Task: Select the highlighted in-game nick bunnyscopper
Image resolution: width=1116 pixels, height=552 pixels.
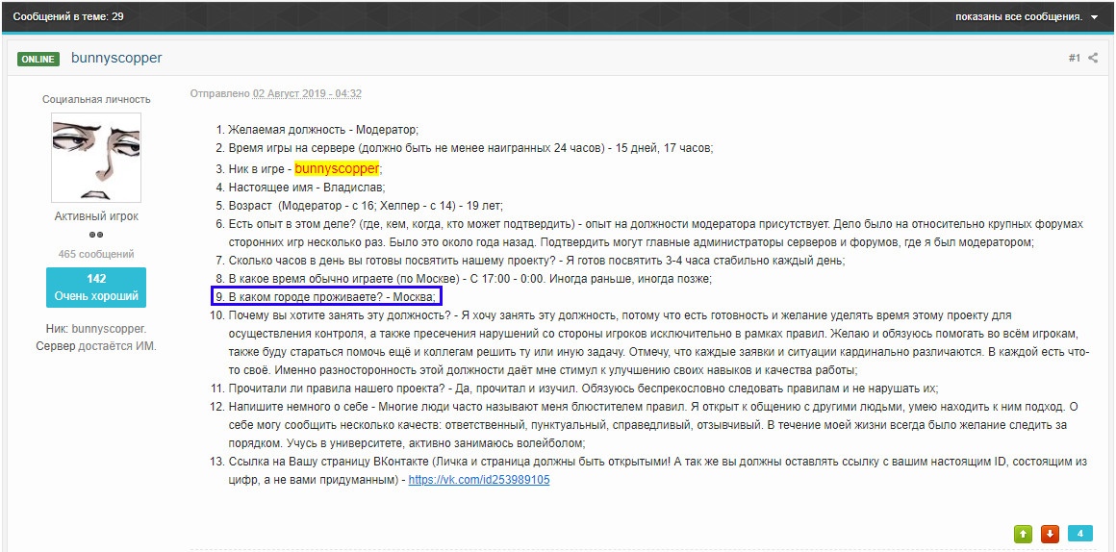Action: [337, 168]
